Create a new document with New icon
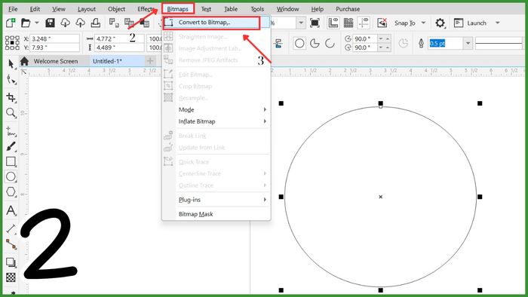This screenshot has height=297, width=528. pyautogui.click(x=11, y=23)
